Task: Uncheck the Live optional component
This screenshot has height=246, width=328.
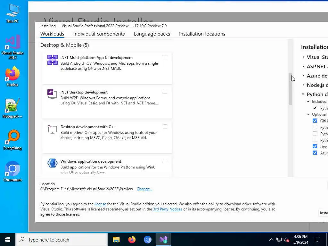Action: pos(315,146)
